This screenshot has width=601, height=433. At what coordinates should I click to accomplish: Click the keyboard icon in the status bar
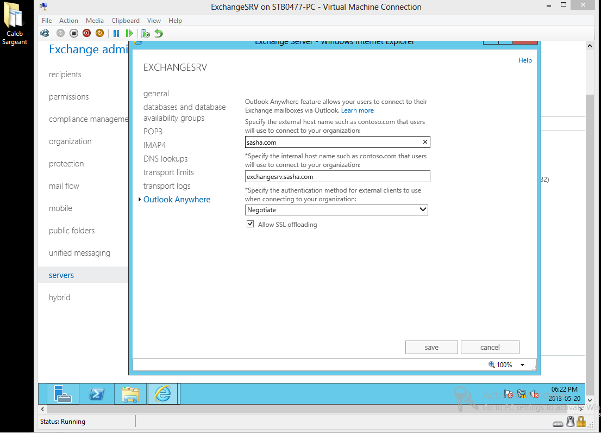coord(558,423)
